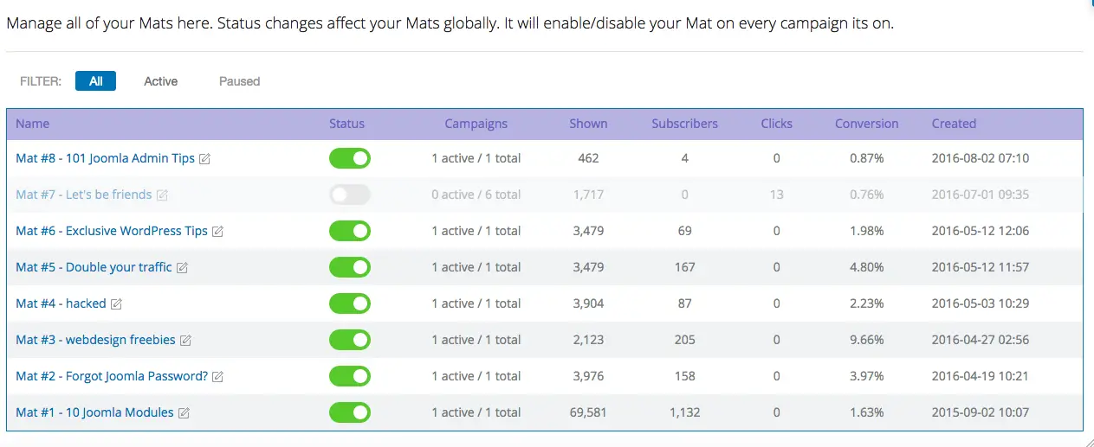This screenshot has height=447, width=1094.
Task: Enable the Mat #7 status toggle
Action: tap(350, 195)
